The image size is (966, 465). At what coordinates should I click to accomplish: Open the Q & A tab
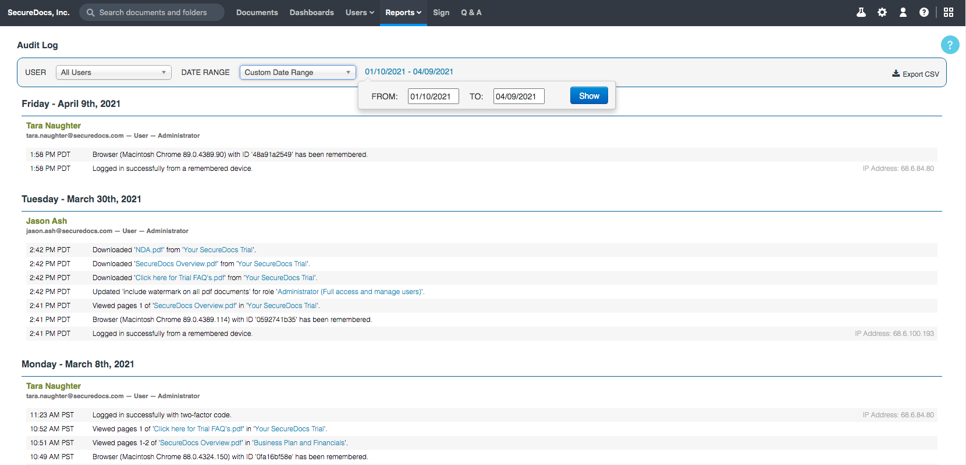[471, 12]
